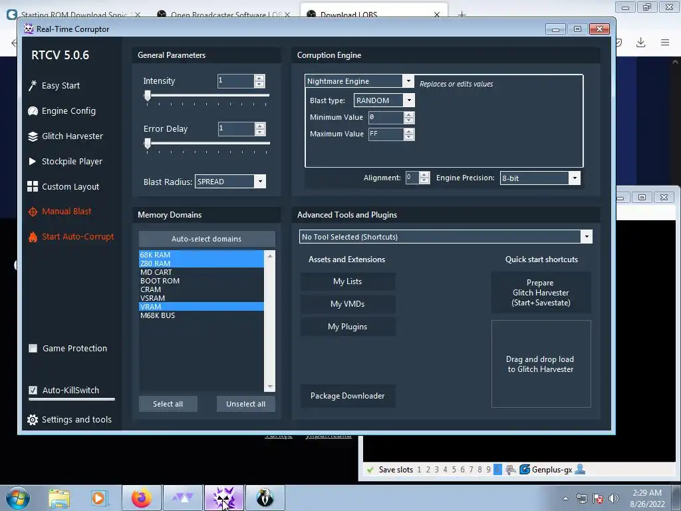Enable Game Protection checkbox
The height and width of the screenshot is (511, 681).
[33, 349]
